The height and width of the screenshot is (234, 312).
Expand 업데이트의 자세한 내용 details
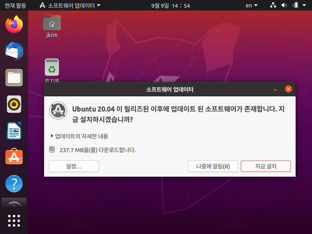pos(80,136)
